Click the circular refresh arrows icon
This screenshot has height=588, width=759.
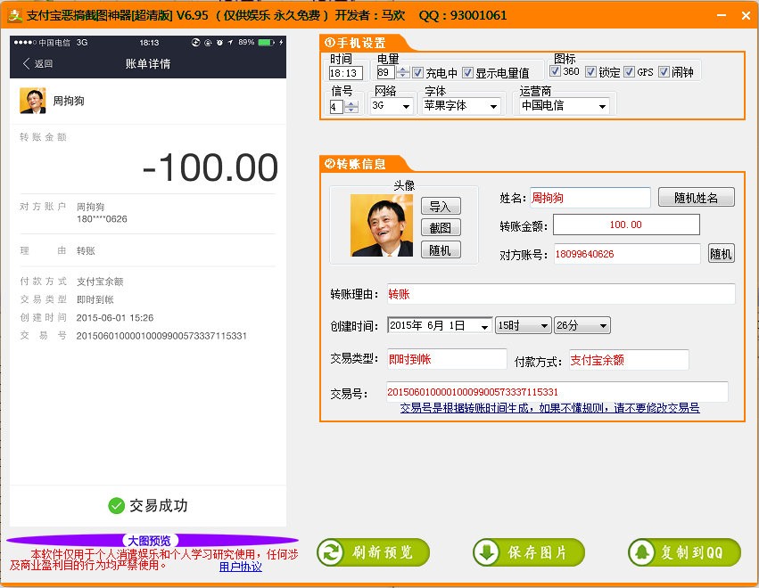[x=332, y=552]
